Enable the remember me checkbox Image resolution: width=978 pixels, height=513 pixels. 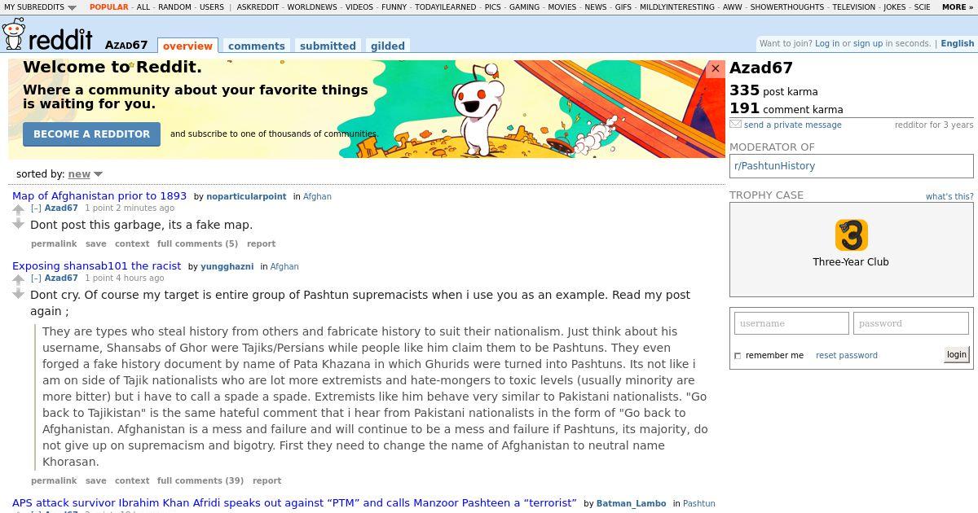click(738, 356)
